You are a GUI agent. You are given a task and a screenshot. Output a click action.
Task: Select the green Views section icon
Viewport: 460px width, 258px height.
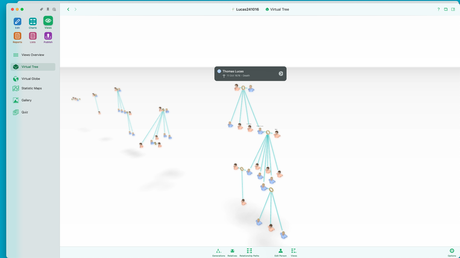[x=48, y=22]
